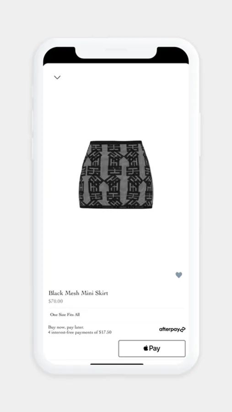Tap the "Buy now, pay later." text

(x=66, y=327)
